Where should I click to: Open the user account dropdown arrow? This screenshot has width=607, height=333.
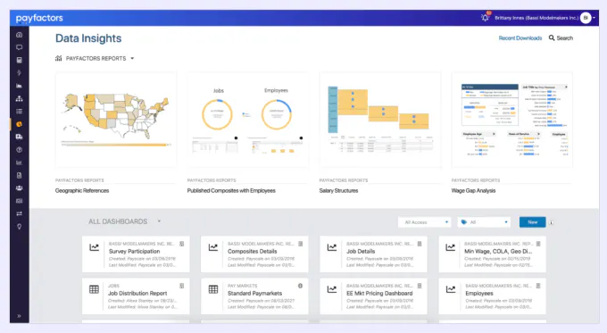click(x=595, y=18)
